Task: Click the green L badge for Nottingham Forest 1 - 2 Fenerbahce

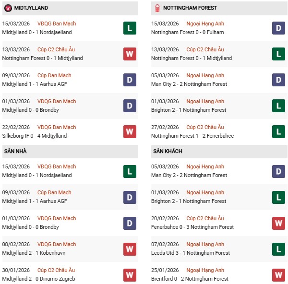Action: [278, 132]
